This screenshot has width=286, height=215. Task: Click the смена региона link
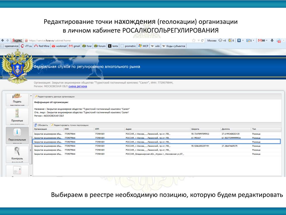pyautogui.click(x=78, y=86)
